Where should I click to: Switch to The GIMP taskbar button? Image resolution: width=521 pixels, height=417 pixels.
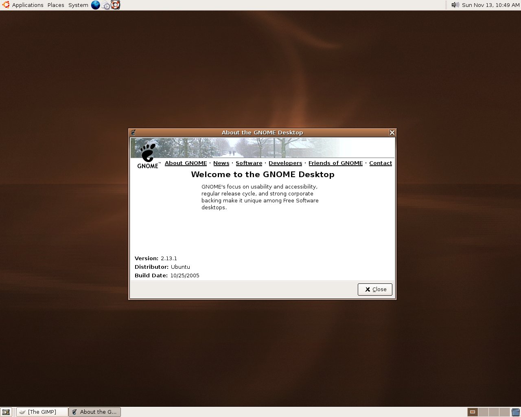[42, 412]
